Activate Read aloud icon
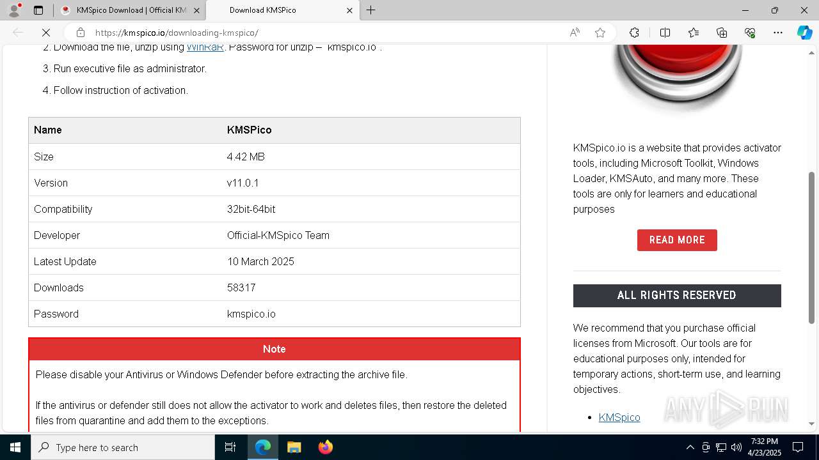Image resolution: width=819 pixels, height=460 pixels. (x=575, y=33)
